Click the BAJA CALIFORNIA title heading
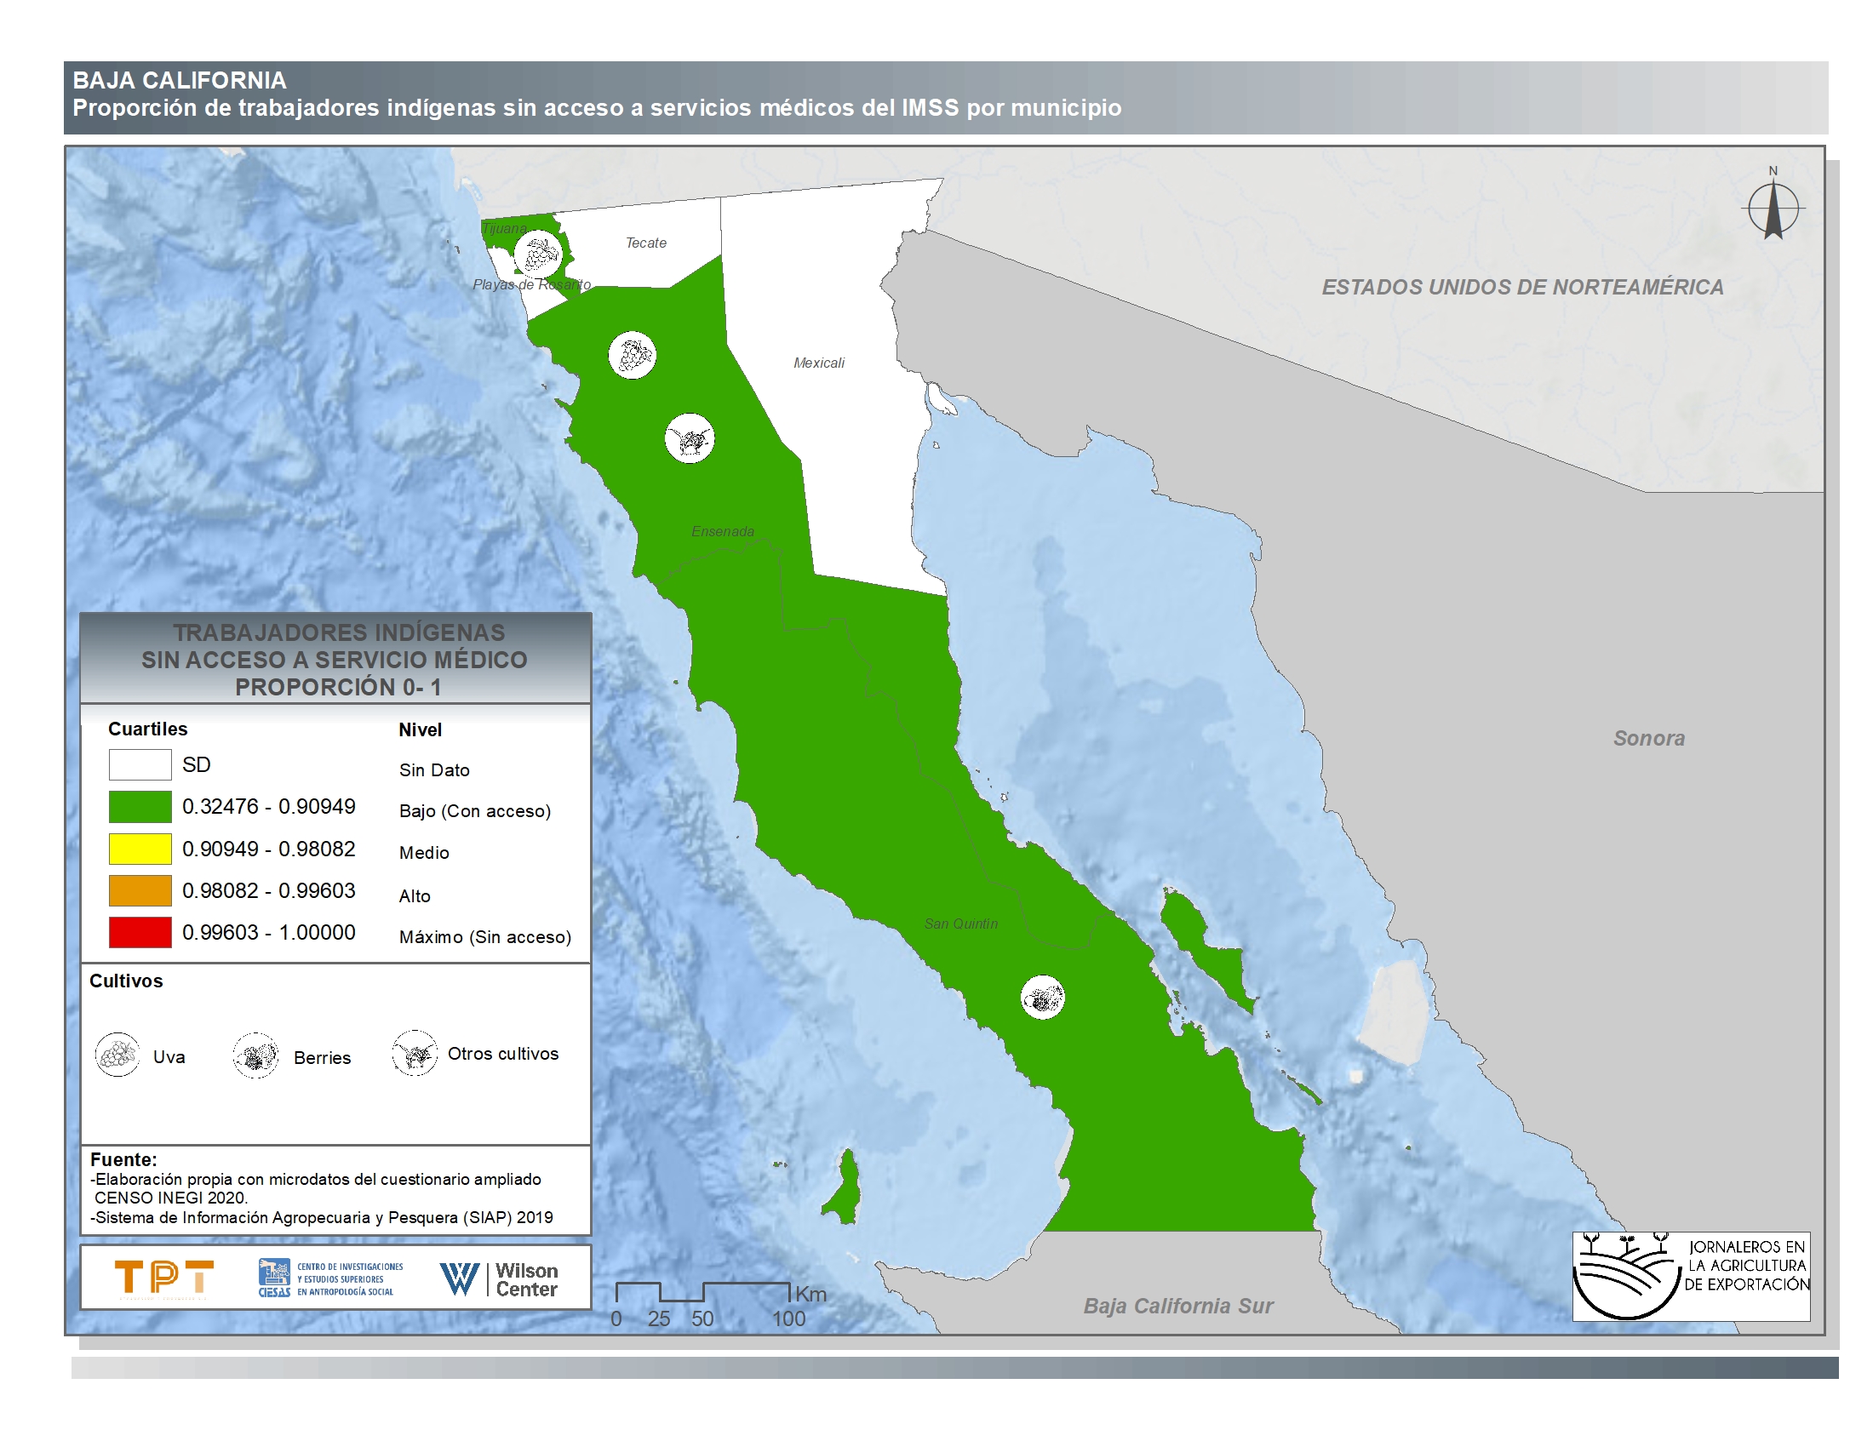 click(180, 81)
